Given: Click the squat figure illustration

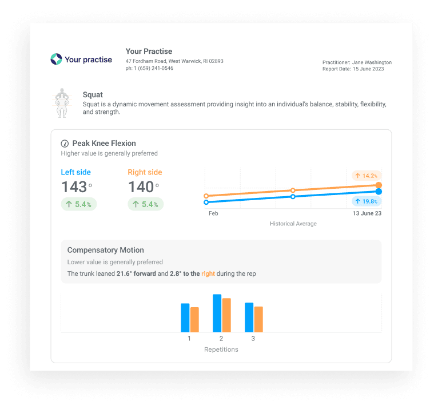Looking at the screenshot, I should tap(62, 103).
